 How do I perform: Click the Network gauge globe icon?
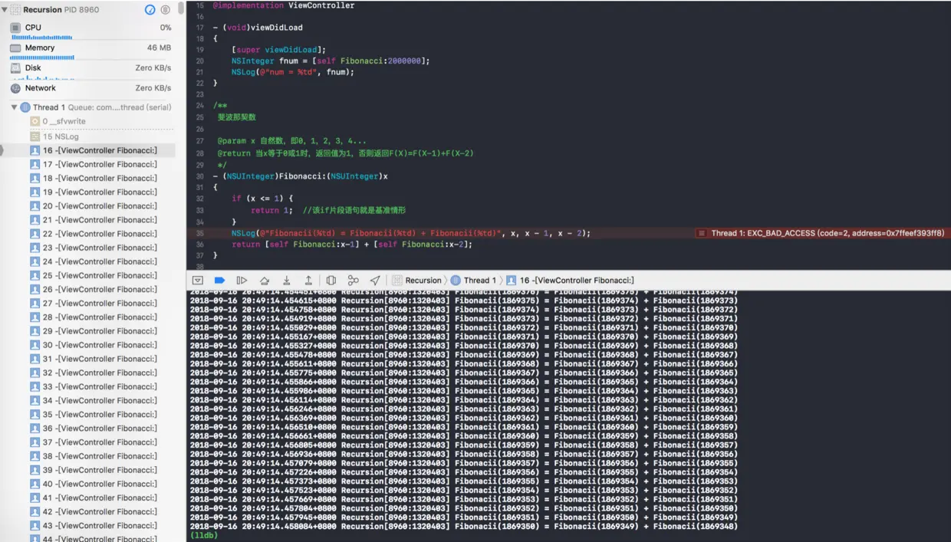click(x=15, y=88)
